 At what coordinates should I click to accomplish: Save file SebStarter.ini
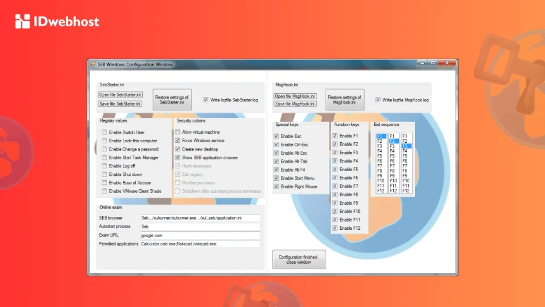120,104
